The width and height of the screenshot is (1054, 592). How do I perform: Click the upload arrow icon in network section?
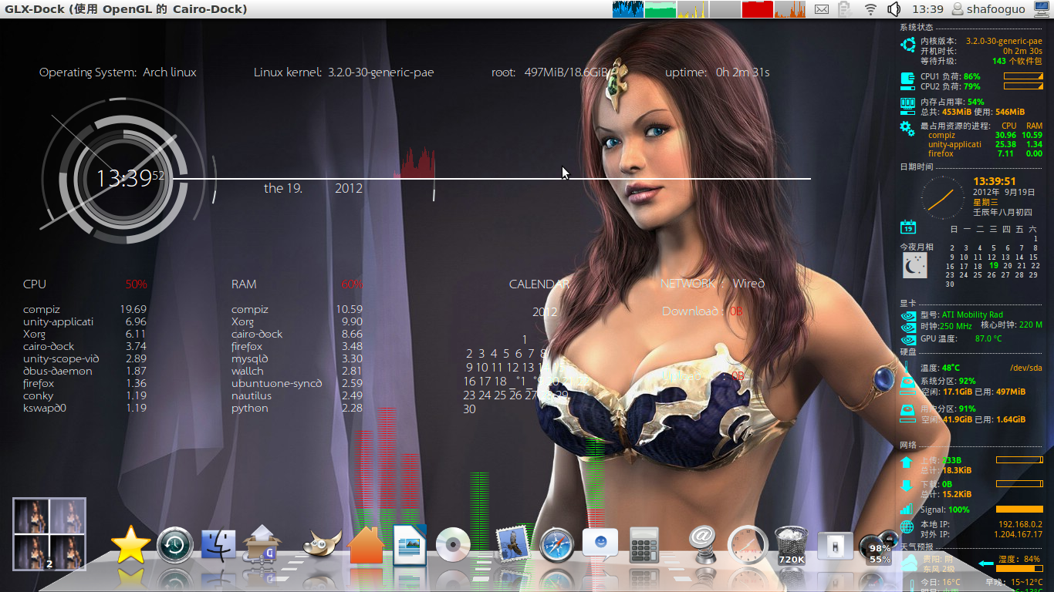pos(907,462)
